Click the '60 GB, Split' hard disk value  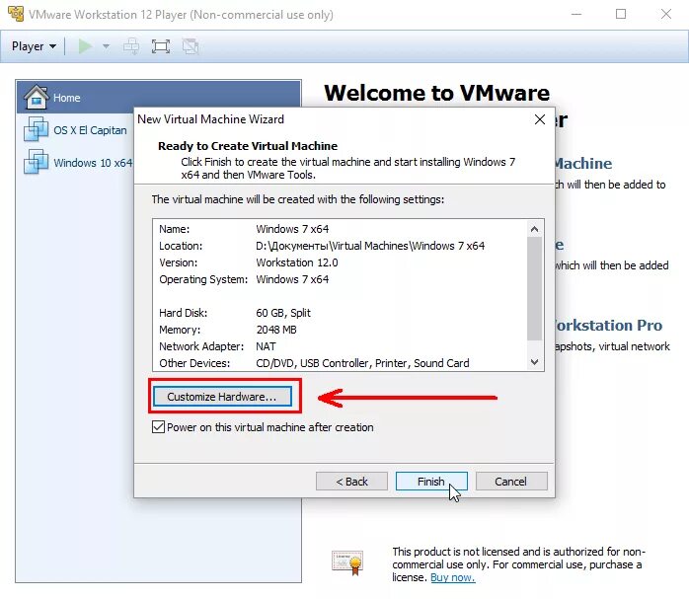[283, 313]
